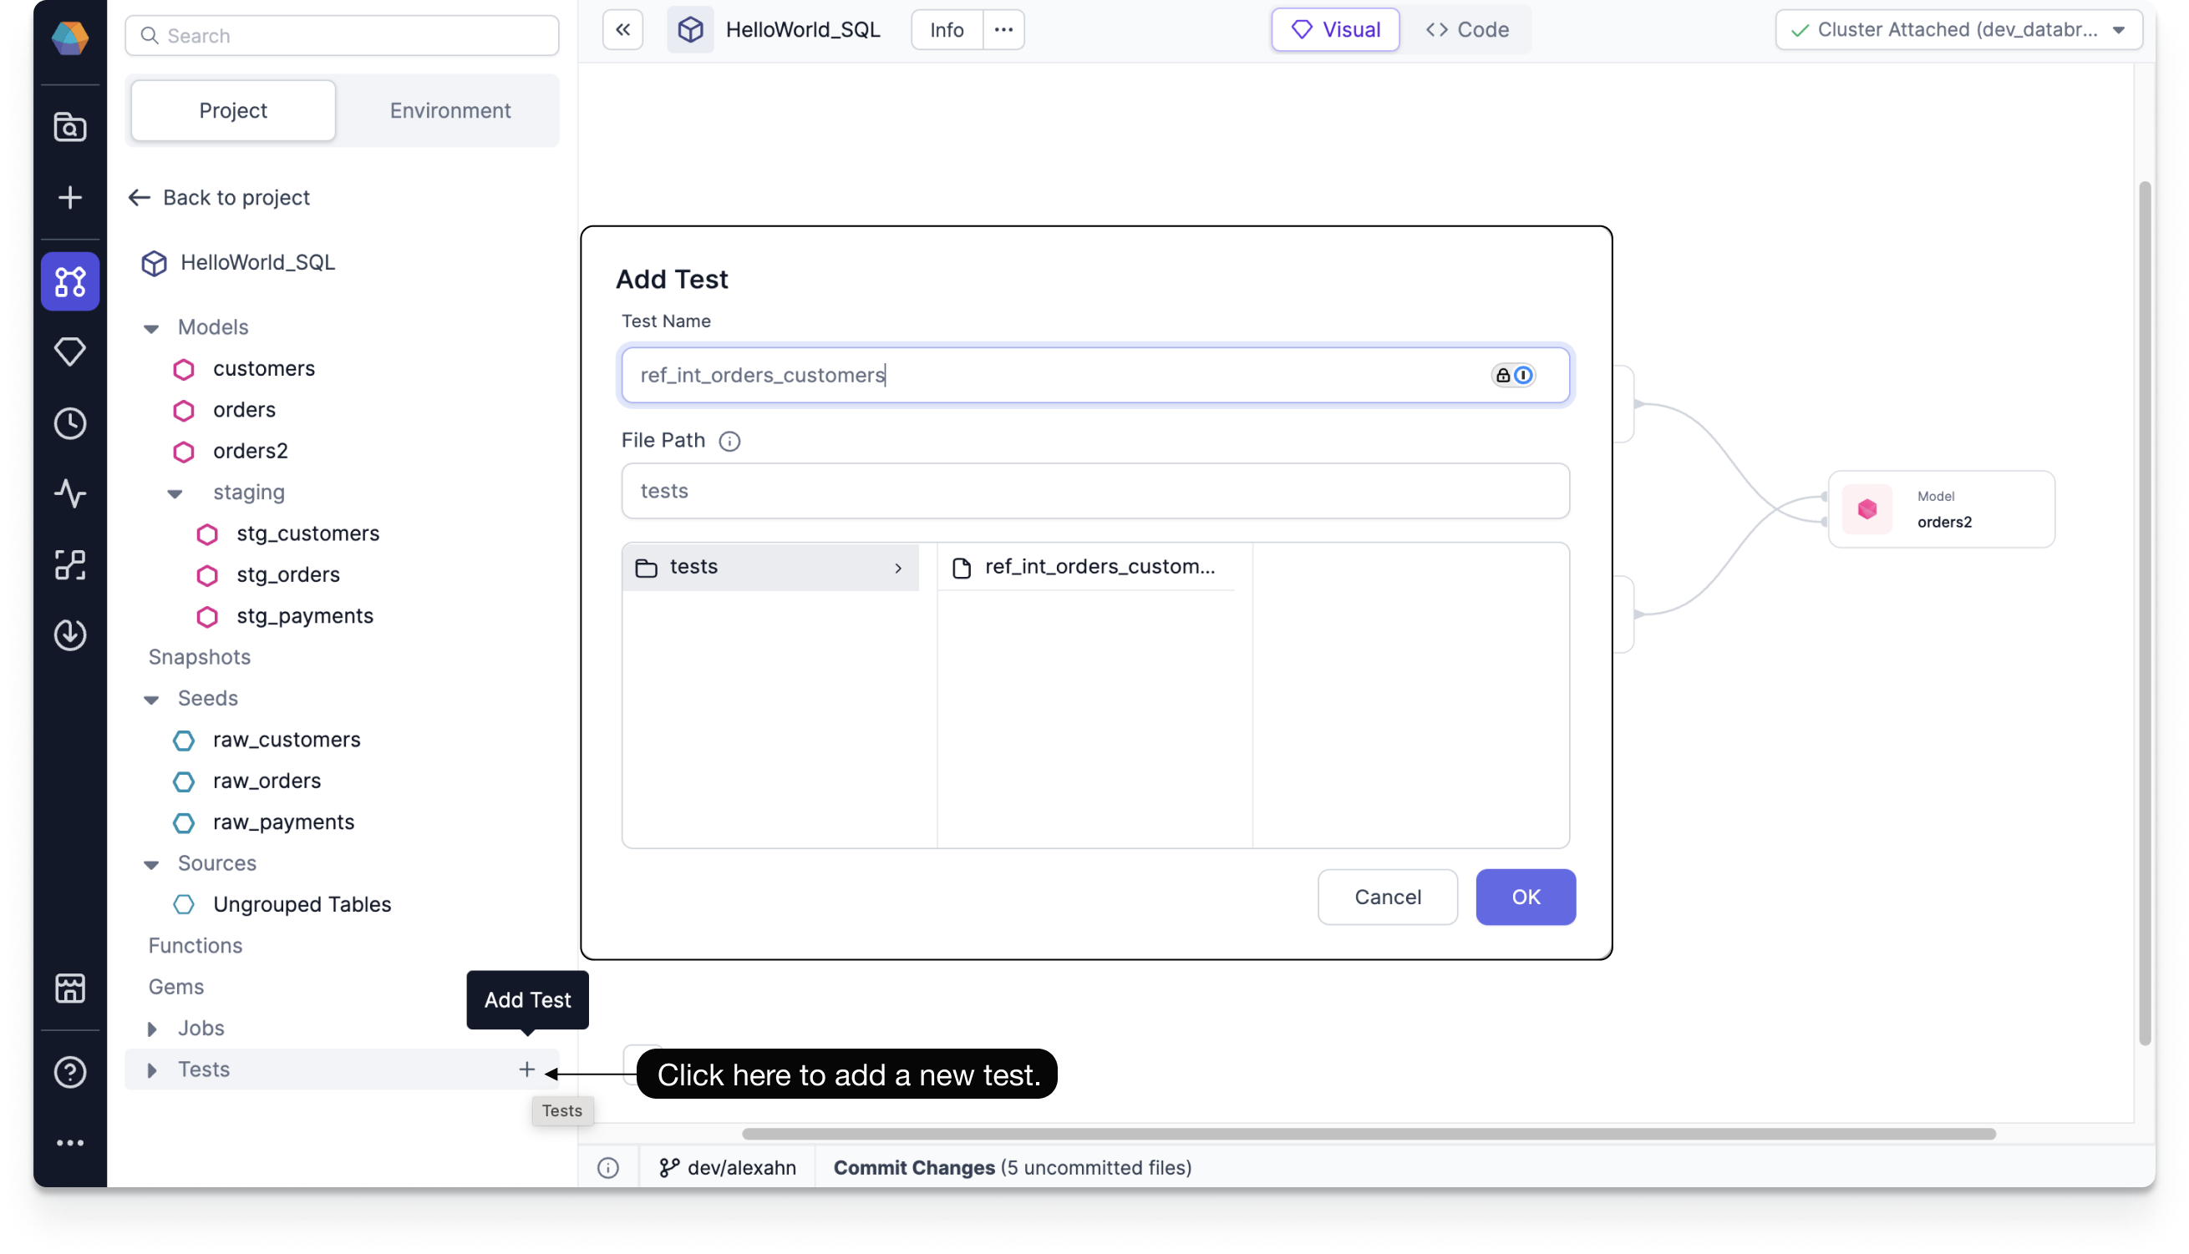Click the info icon in status bar
Screen dimensions: 2189x1254
[x=607, y=1168]
